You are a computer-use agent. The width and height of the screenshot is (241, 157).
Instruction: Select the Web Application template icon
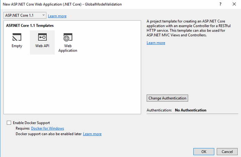point(68,37)
